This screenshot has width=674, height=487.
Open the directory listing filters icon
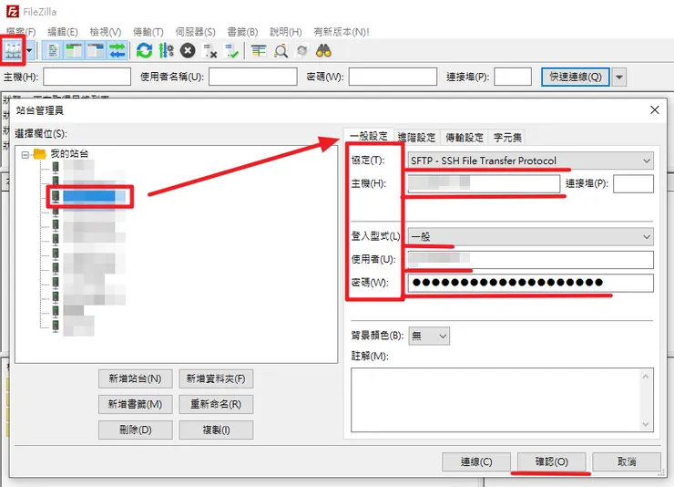(x=259, y=51)
